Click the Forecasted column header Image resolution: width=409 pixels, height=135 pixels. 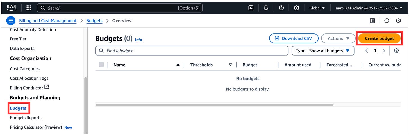[340, 65]
